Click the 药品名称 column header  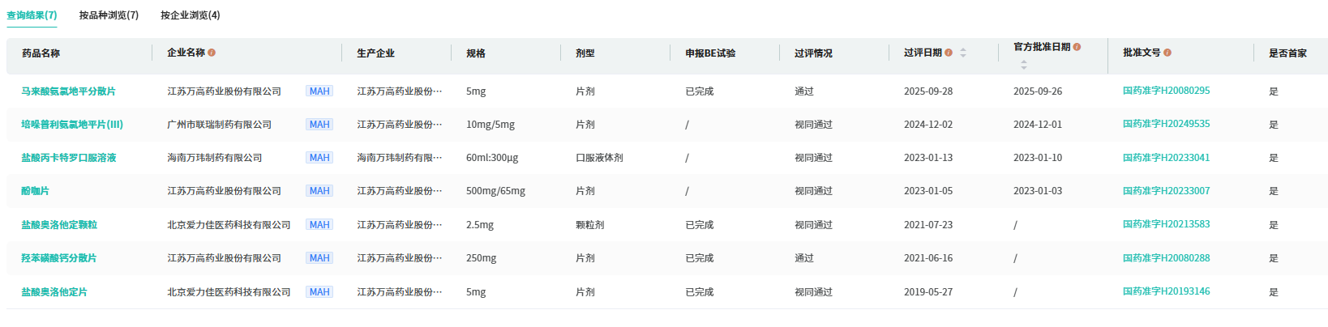[41, 53]
